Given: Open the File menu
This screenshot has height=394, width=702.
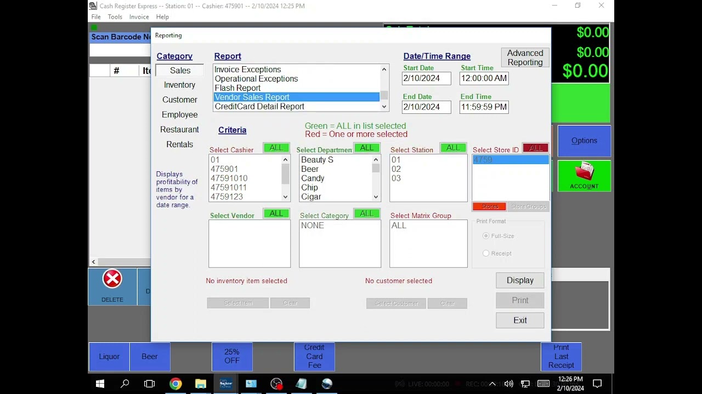Looking at the screenshot, I should [96, 17].
